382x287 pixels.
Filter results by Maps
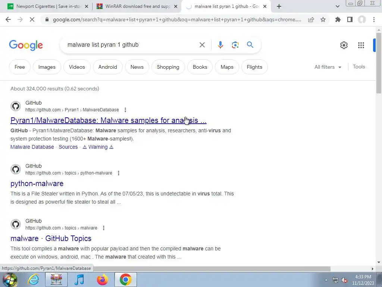click(227, 67)
